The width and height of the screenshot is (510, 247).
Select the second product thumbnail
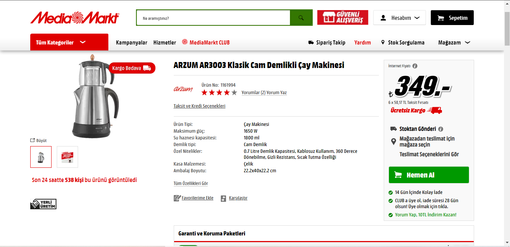click(68, 157)
